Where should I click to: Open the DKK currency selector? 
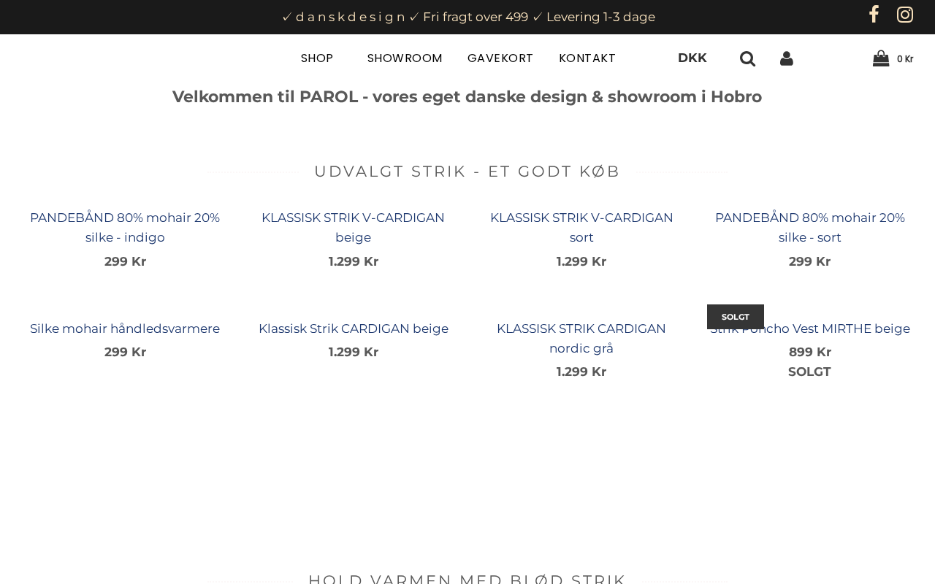pyautogui.click(x=692, y=58)
